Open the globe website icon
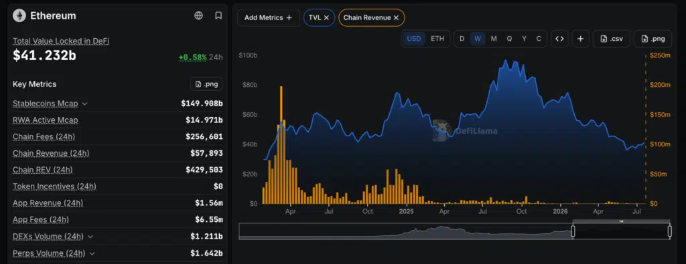 click(x=198, y=16)
